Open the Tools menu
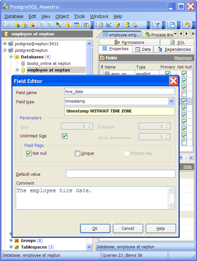The height and width of the screenshot is (261, 197). coord(79,16)
